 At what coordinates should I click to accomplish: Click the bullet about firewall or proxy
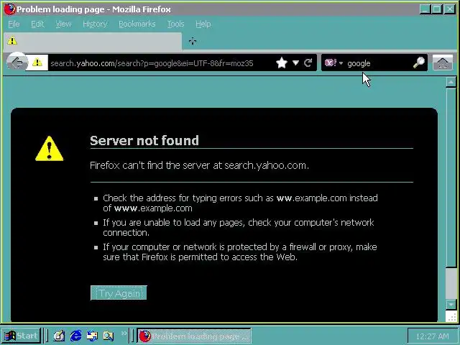point(239,252)
